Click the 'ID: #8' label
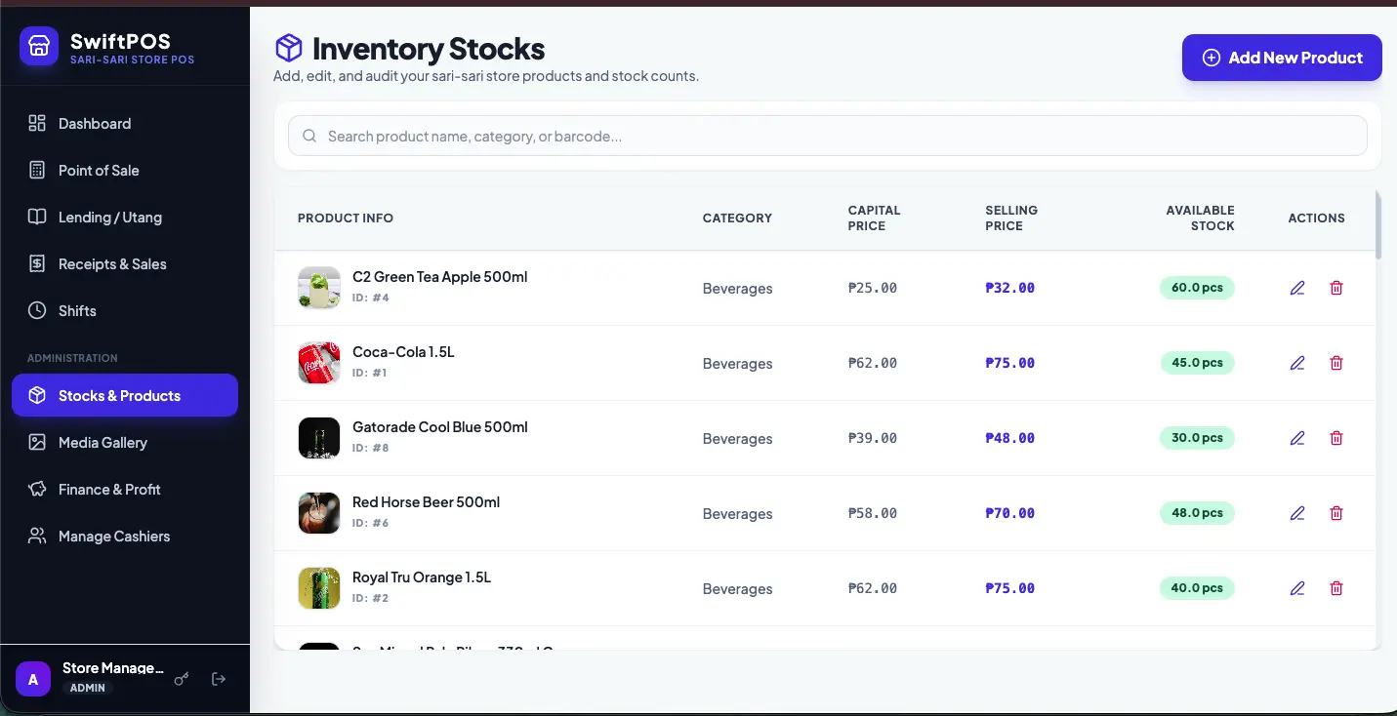The height and width of the screenshot is (716, 1397). pyautogui.click(x=371, y=449)
